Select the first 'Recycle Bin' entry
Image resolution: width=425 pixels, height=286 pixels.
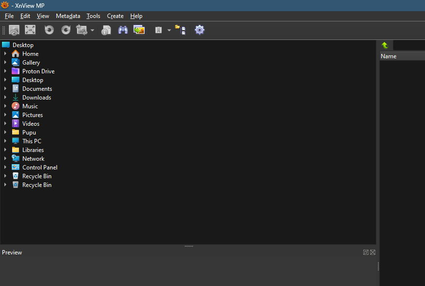pyautogui.click(x=37, y=176)
